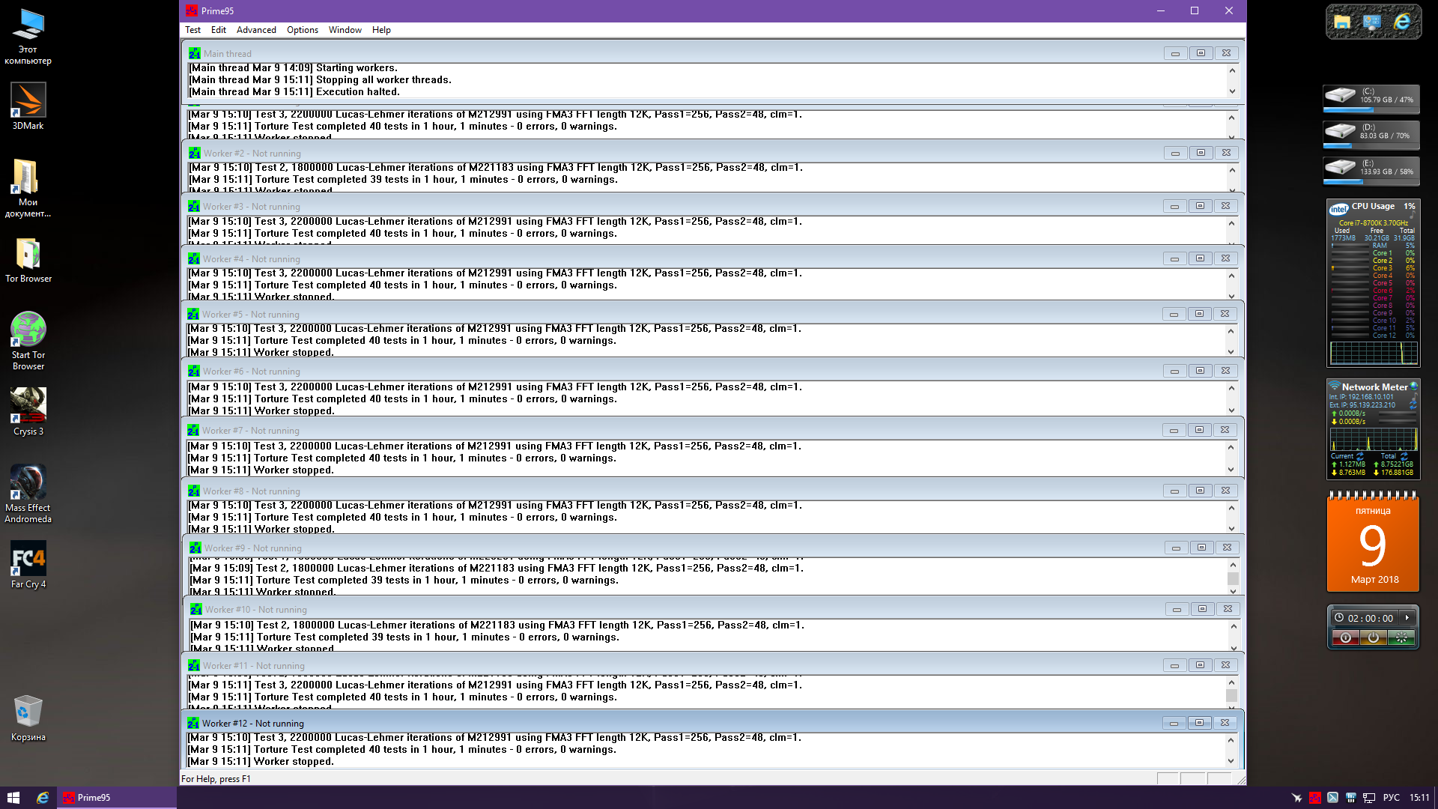Open Internet Explorer from the launcher gadget
This screenshot has width=1438, height=809.
(x=1402, y=22)
